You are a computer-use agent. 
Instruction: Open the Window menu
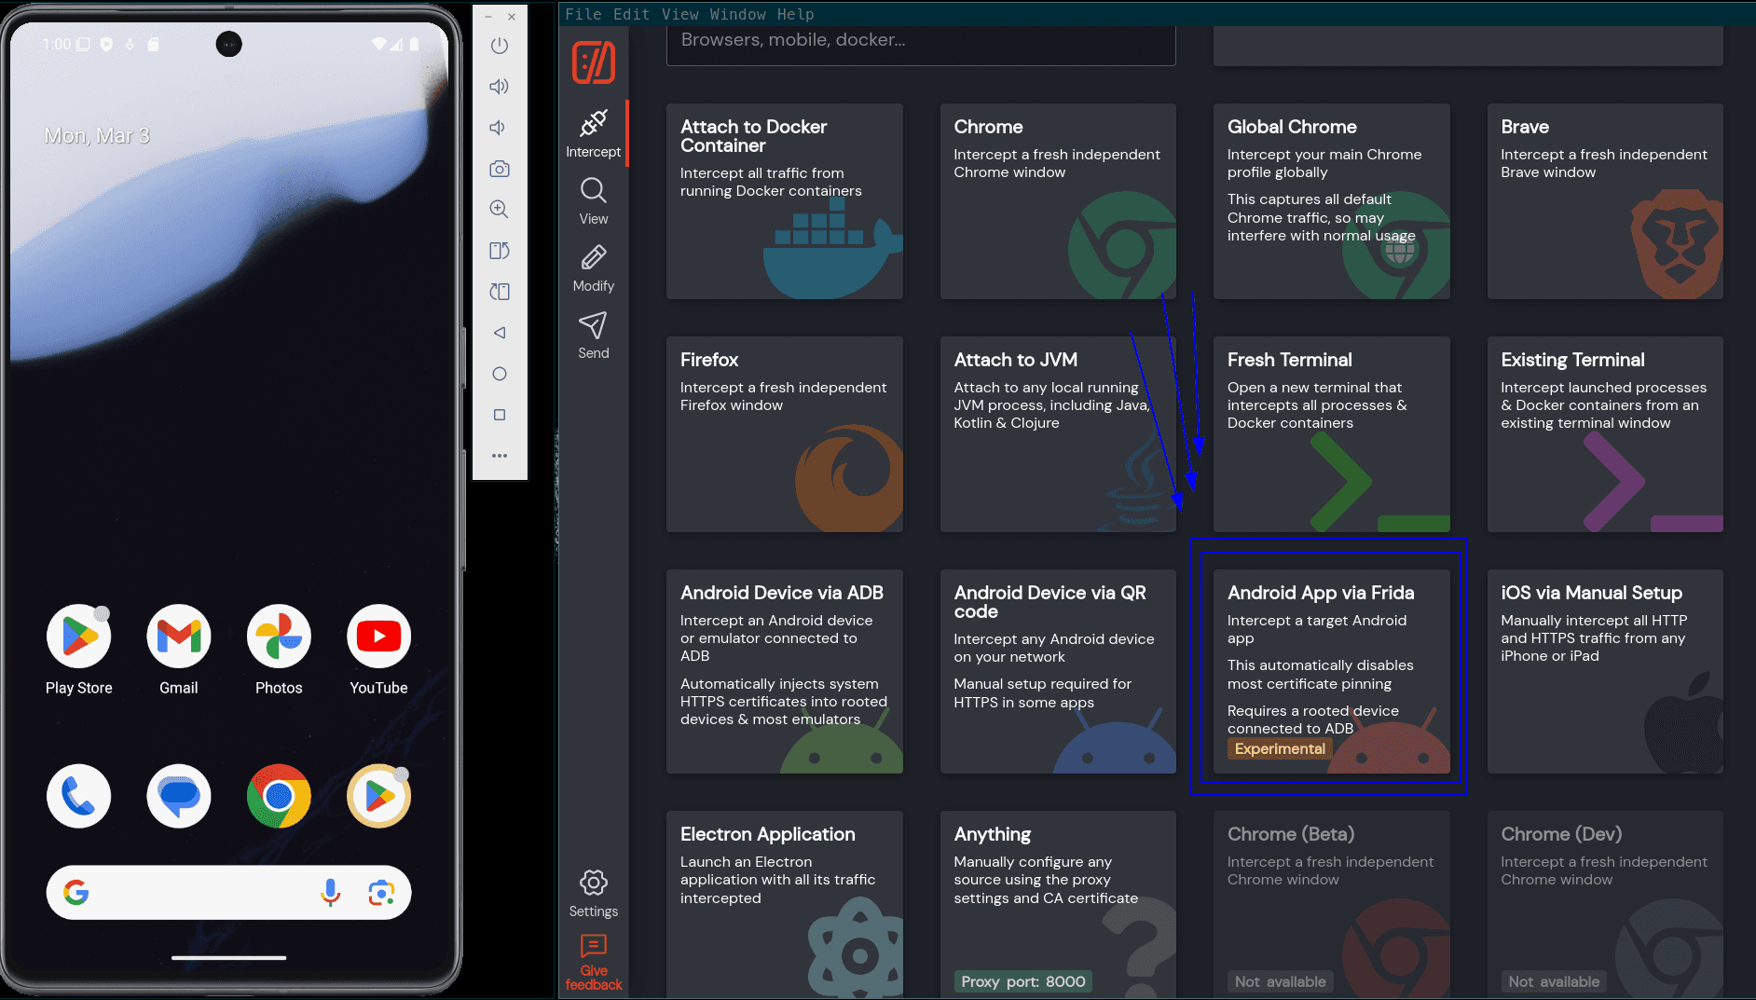(737, 14)
